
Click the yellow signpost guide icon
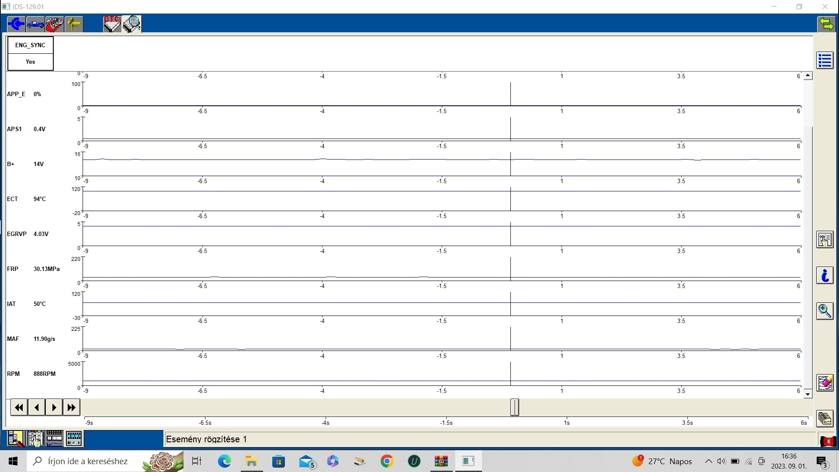click(74, 24)
